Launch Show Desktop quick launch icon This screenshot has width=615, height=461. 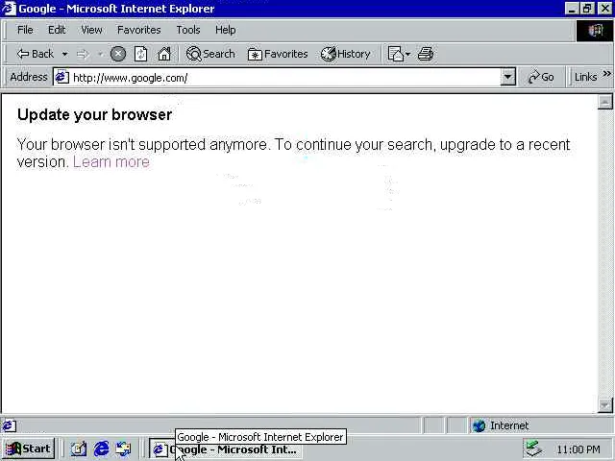[x=79, y=449]
